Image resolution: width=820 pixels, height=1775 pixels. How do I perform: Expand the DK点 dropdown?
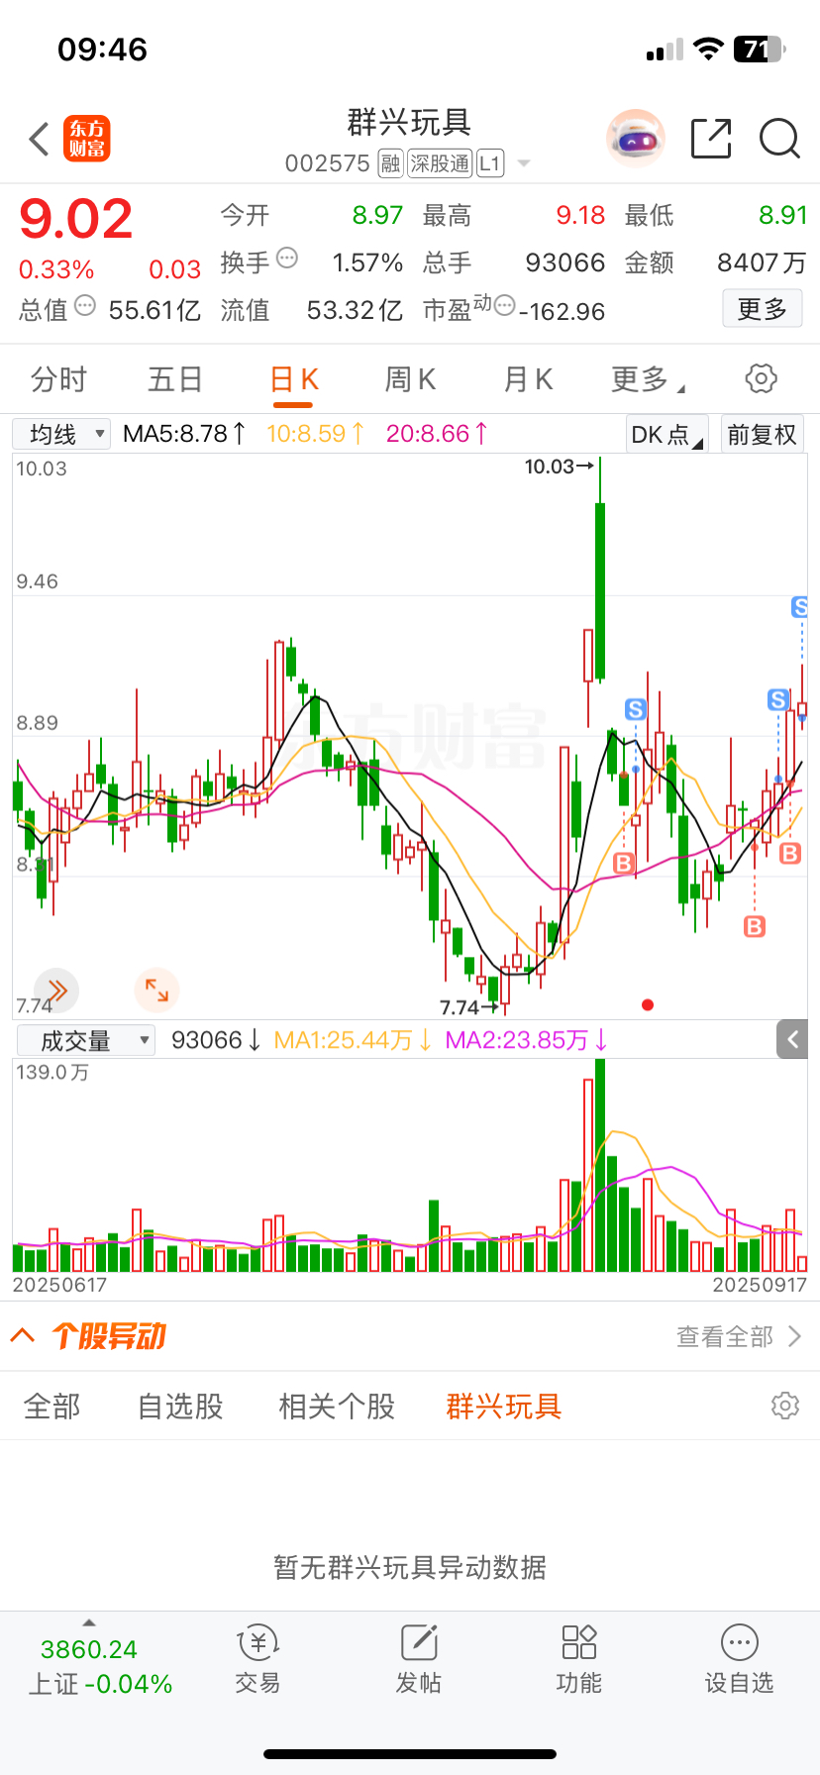(x=667, y=434)
